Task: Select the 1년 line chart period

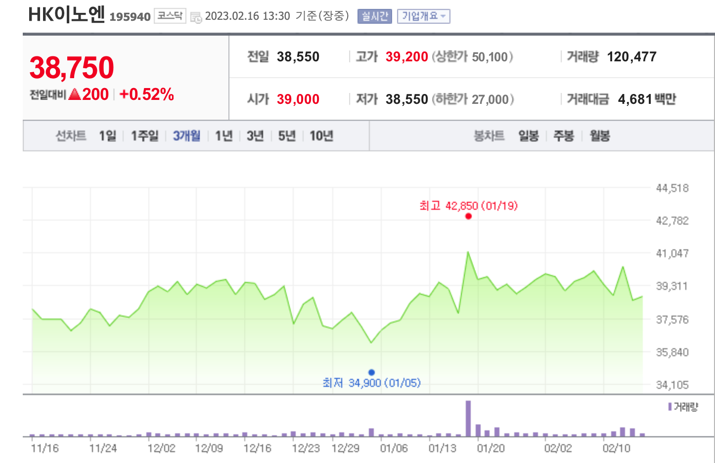Action: pyautogui.click(x=223, y=136)
